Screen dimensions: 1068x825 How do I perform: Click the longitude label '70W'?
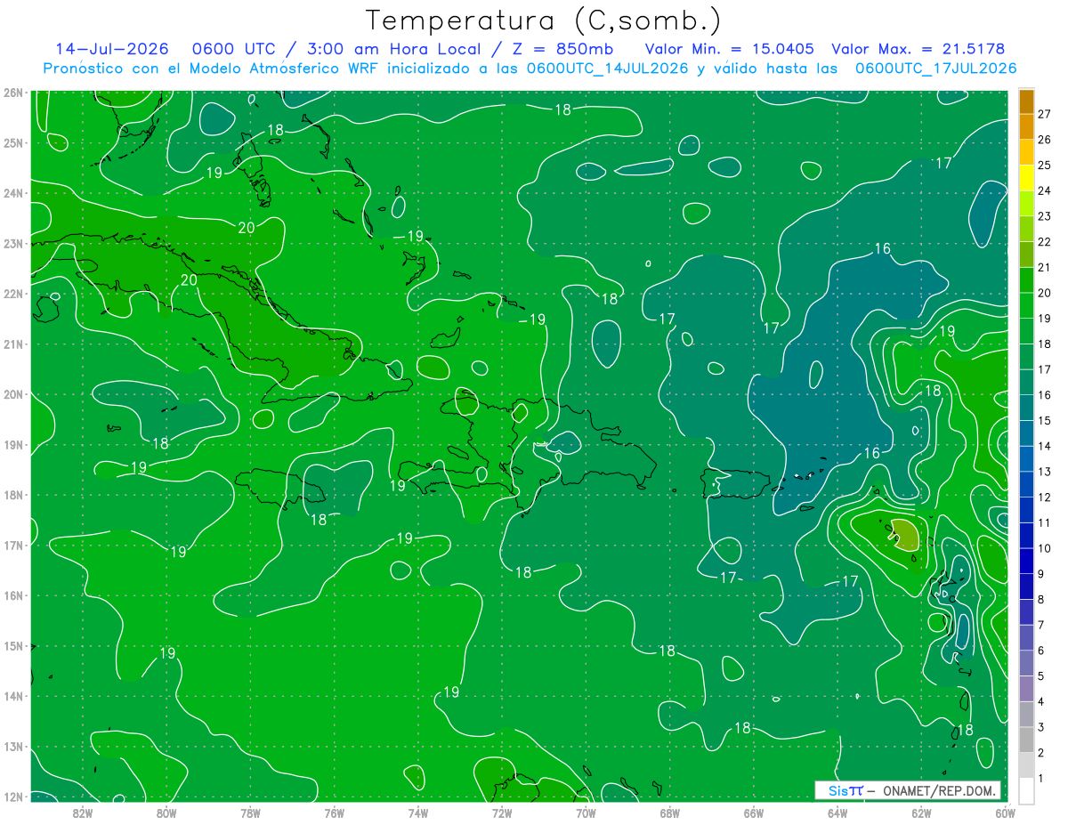[586, 812]
